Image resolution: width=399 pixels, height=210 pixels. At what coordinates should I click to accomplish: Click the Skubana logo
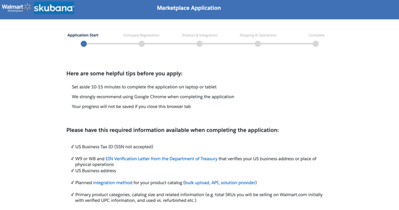(54, 8)
